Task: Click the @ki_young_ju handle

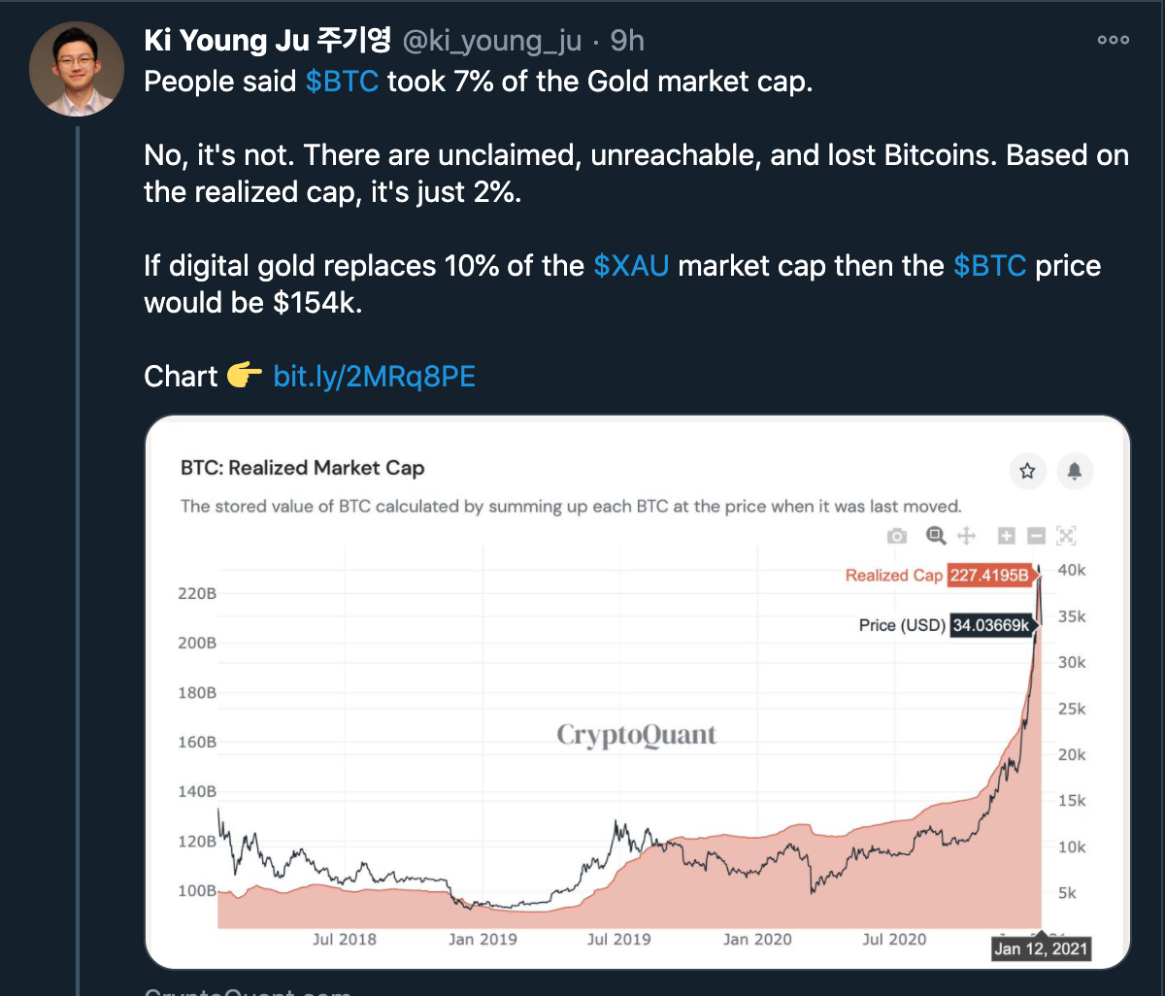Action: coord(491,40)
